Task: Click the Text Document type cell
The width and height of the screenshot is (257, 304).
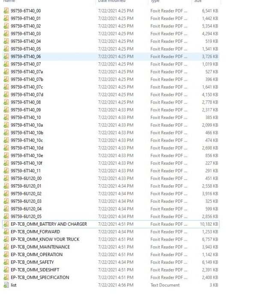Action: coord(165,285)
